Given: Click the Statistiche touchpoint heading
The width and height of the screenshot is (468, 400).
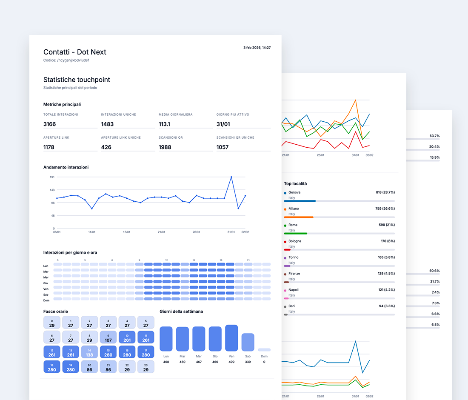Looking at the screenshot, I should [77, 80].
